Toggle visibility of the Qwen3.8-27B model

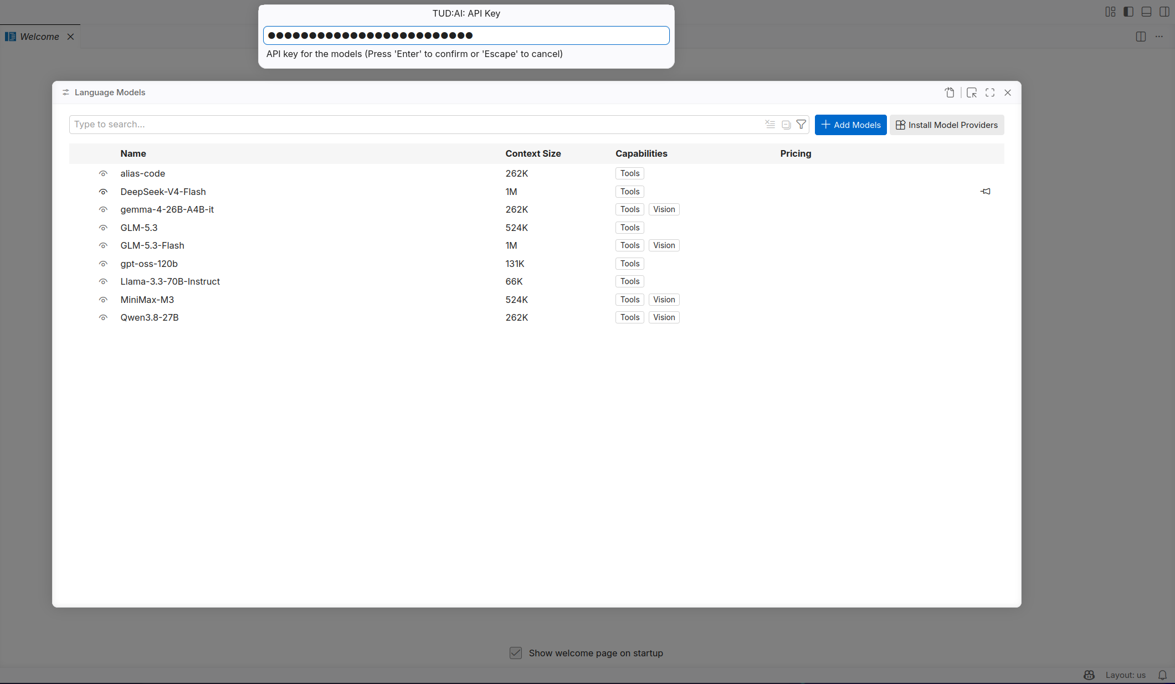103,318
